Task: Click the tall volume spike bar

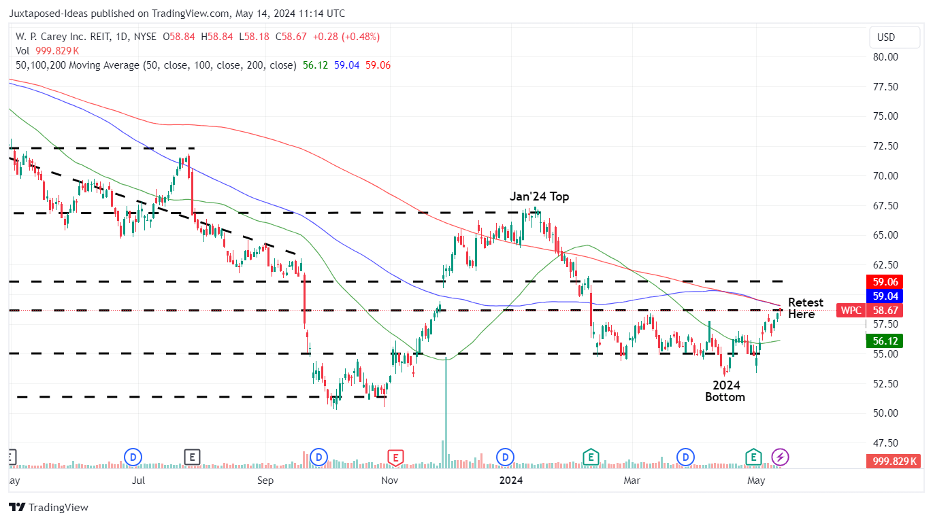Action: click(446, 413)
